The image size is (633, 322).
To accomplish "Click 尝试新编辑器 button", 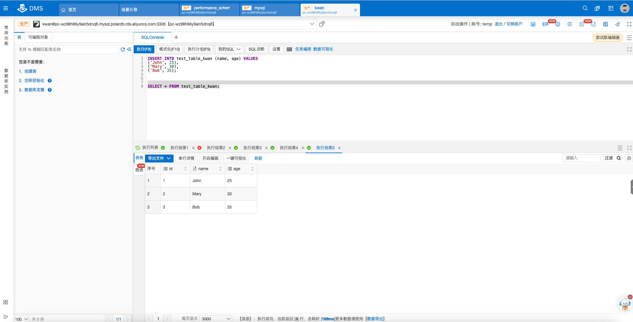I will click(x=607, y=38).
